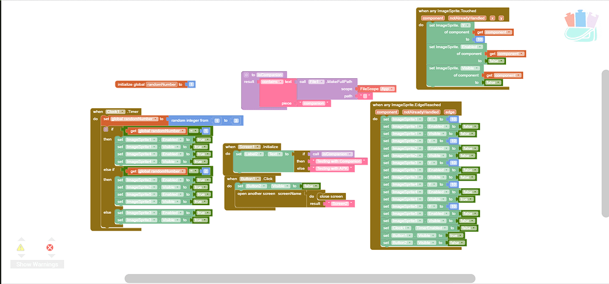Click the vertical scrollbar on the right edge
The width and height of the screenshot is (609, 284).
pyautogui.click(x=605, y=153)
